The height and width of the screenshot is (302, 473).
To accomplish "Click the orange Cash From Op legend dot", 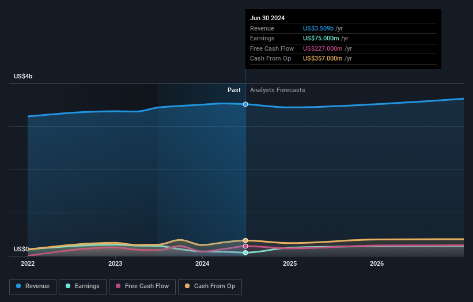I will (187, 286).
